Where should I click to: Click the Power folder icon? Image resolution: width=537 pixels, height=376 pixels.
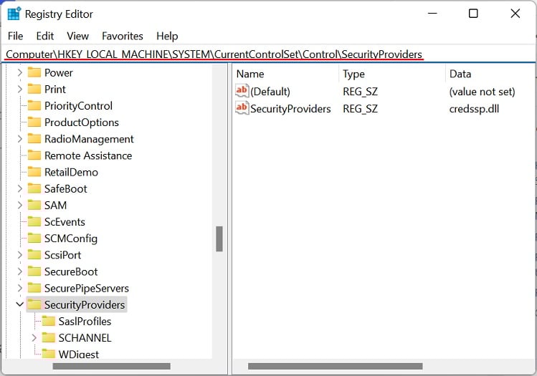click(x=34, y=72)
